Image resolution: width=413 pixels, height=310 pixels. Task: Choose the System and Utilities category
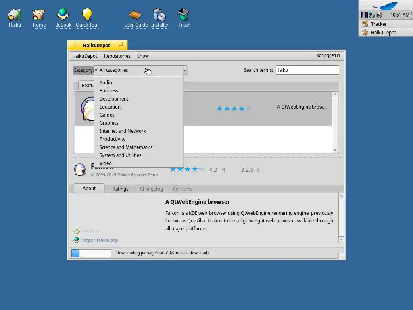(139, 155)
